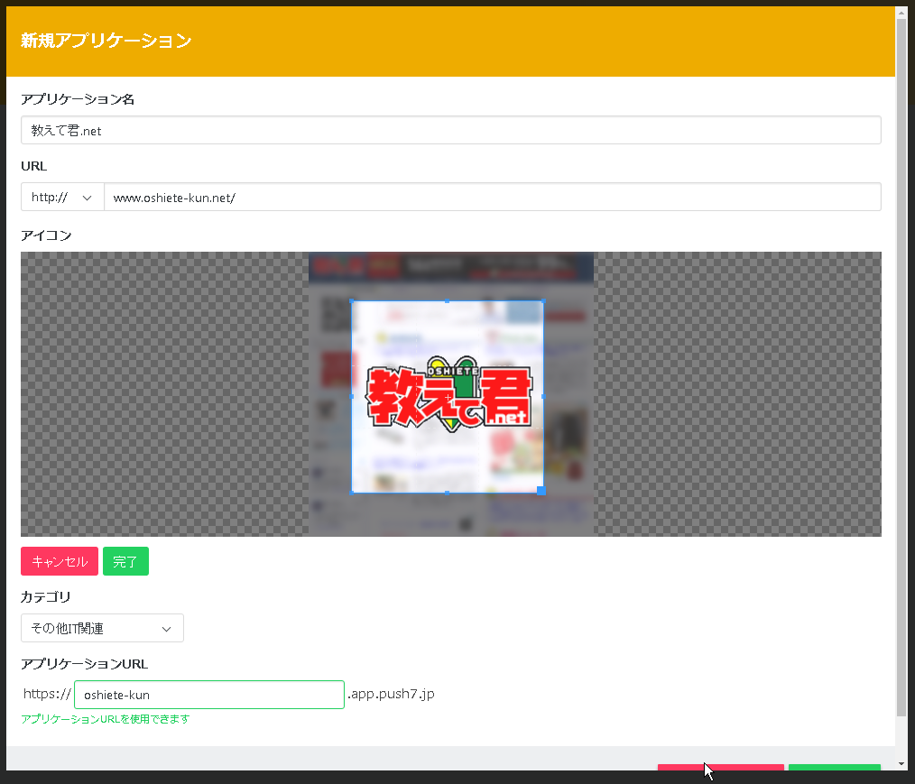This screenshot has height=784, width=915.
Task: Click the URL label above the protocol dropdown
Action: click(x=34, y=166)
